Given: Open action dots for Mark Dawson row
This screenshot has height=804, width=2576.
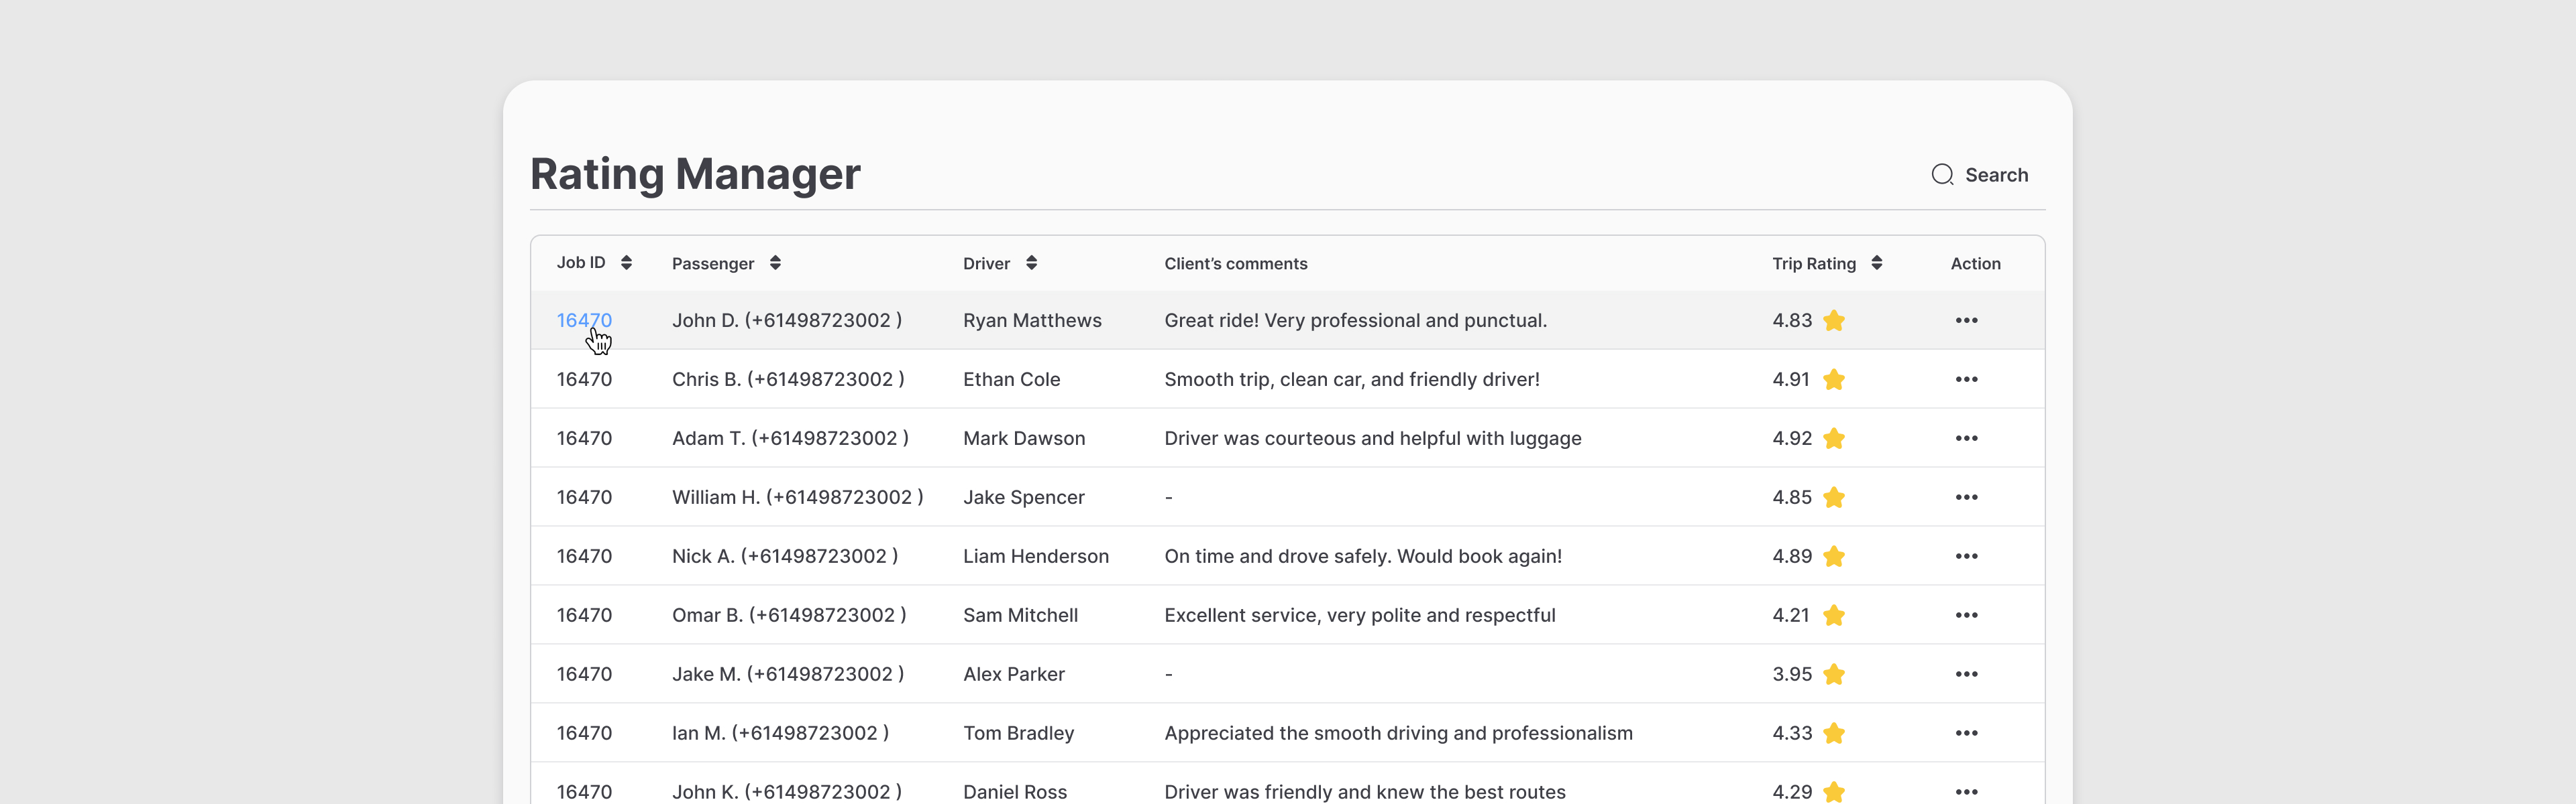Looking at the screenshot, I should tap(1966, 438).
